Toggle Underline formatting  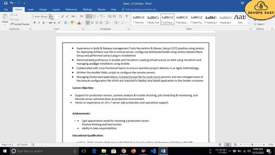tap(43, 23)
